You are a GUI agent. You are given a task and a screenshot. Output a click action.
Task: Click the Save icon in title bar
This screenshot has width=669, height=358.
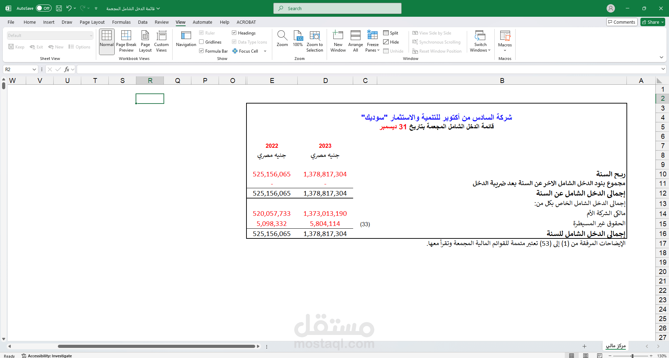pos(59,8)
